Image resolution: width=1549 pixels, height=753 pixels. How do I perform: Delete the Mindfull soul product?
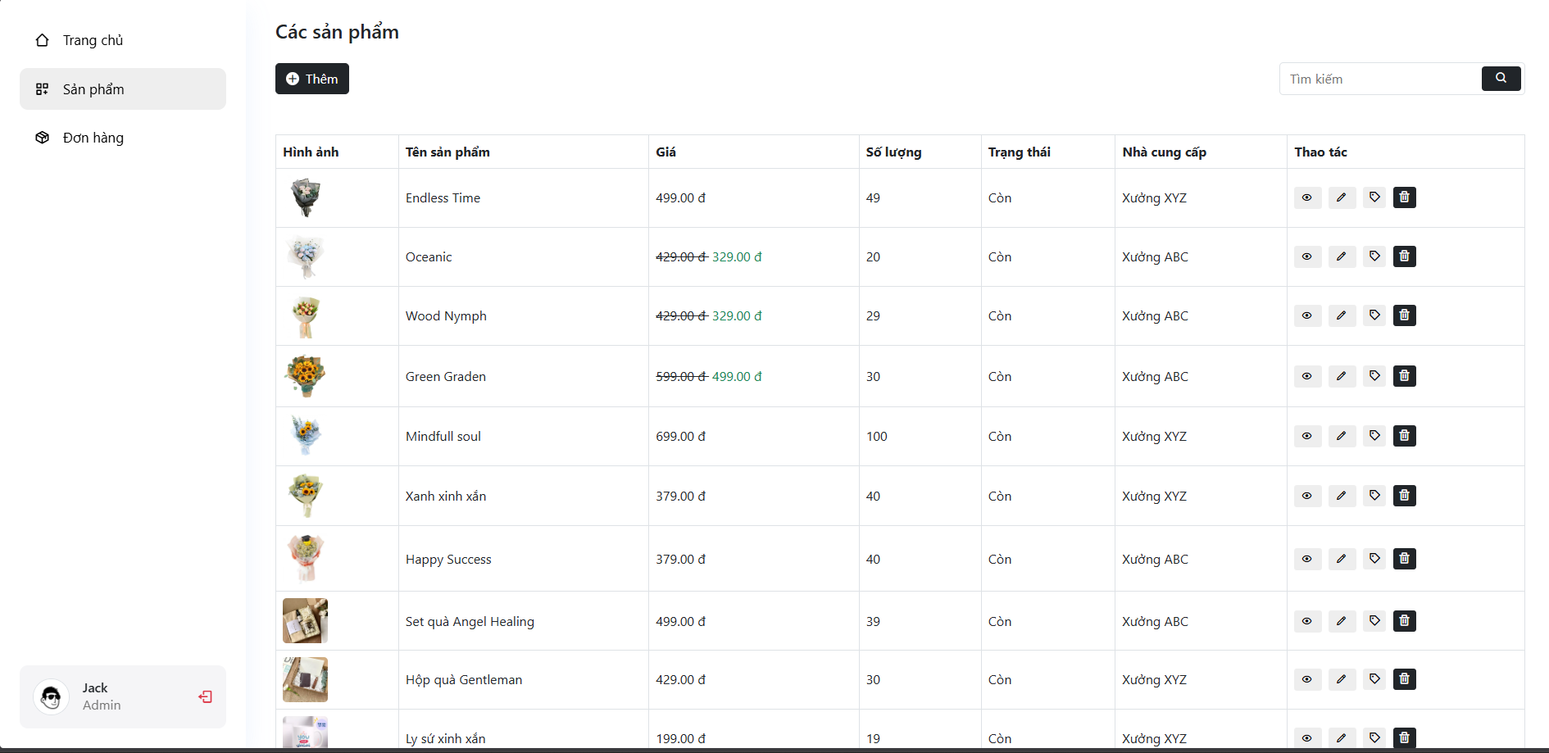click(x=1404, y=436)
